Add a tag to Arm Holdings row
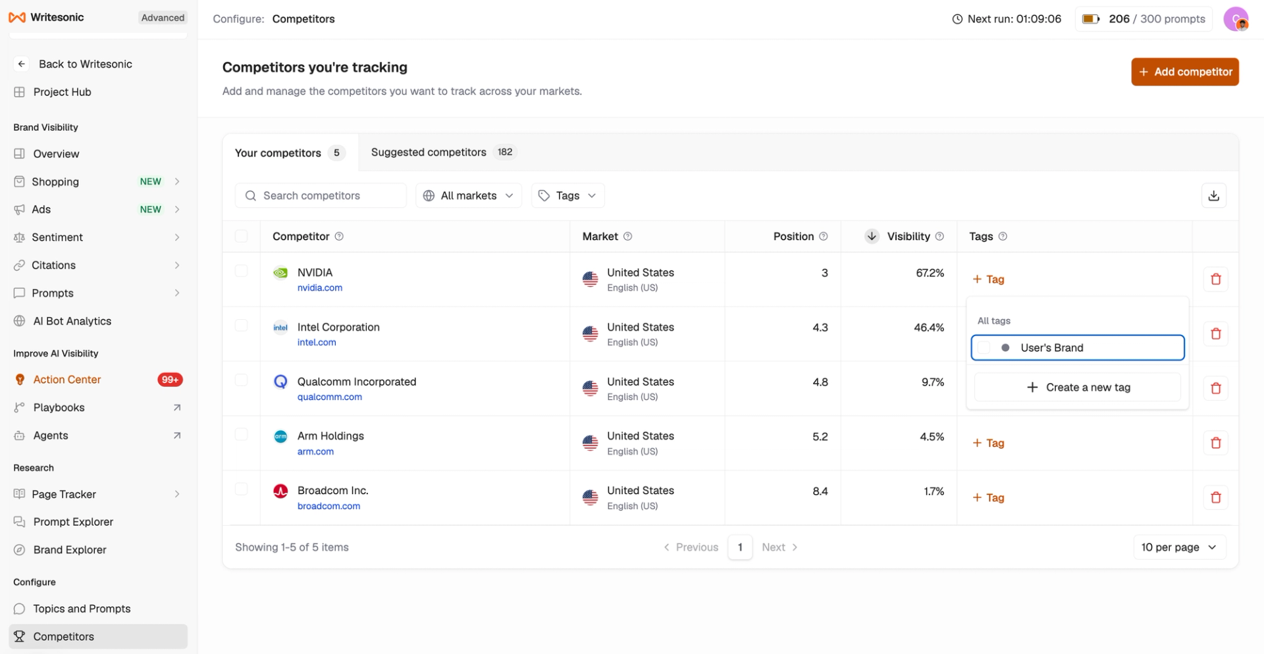This screenshot has height=654, width=1264. [x=988, y=443]
